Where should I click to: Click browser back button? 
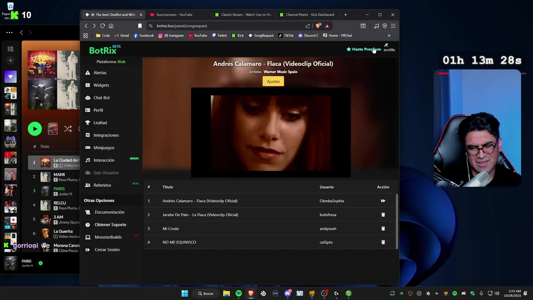click(86, 26)
